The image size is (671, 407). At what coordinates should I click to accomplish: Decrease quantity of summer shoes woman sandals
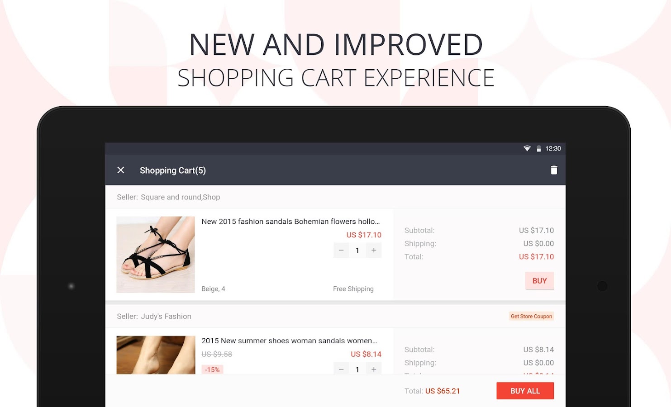point(341,369)
